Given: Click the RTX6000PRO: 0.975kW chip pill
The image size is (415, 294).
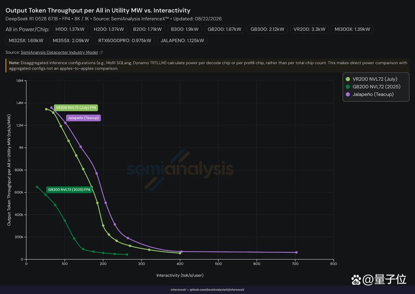Looking at the screenshot, I should [x=124, y=40].
